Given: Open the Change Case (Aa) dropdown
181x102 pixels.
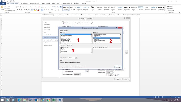Looking at the screenshot, I should tap(36, 7).
